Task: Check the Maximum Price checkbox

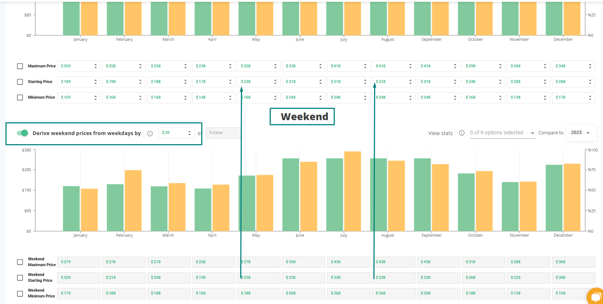Action: [x=20, y=66]
